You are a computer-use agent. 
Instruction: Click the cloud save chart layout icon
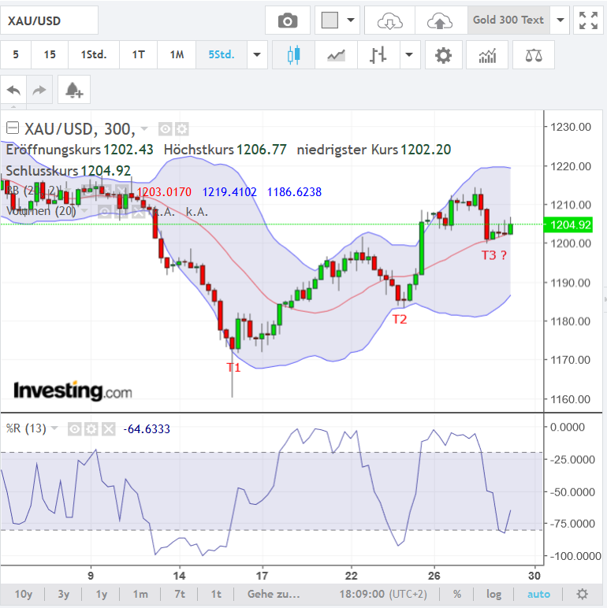(440, 20)
